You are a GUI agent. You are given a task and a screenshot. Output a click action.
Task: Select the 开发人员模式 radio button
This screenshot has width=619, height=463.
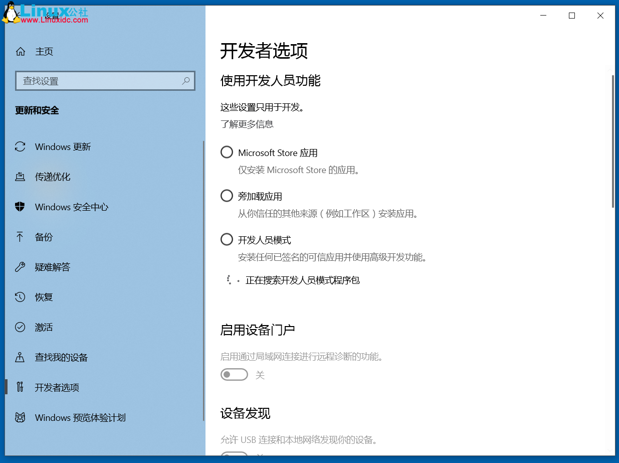coord(227,239)
